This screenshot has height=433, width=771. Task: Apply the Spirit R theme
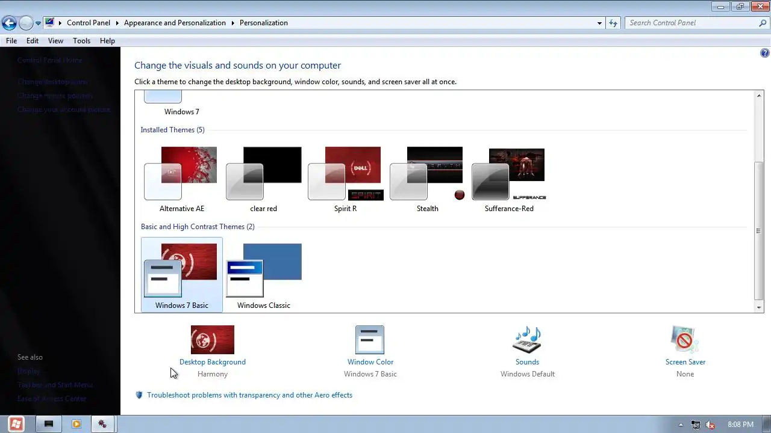(345, 179)
